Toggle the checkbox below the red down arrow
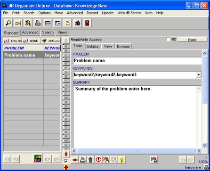Viewport: 210px width, 171px height. [x=66, y=161]
